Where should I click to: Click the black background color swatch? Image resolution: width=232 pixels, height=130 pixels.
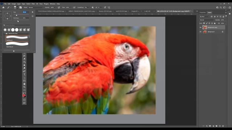(25, 97)
